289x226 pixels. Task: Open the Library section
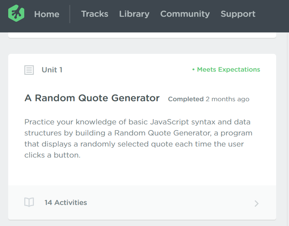[134, 14]
